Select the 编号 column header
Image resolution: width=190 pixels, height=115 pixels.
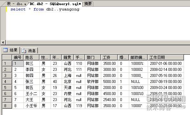pyautogui.click(x=18, y=57)
